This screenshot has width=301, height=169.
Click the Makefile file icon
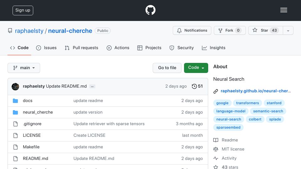click(x=16, y=147)
